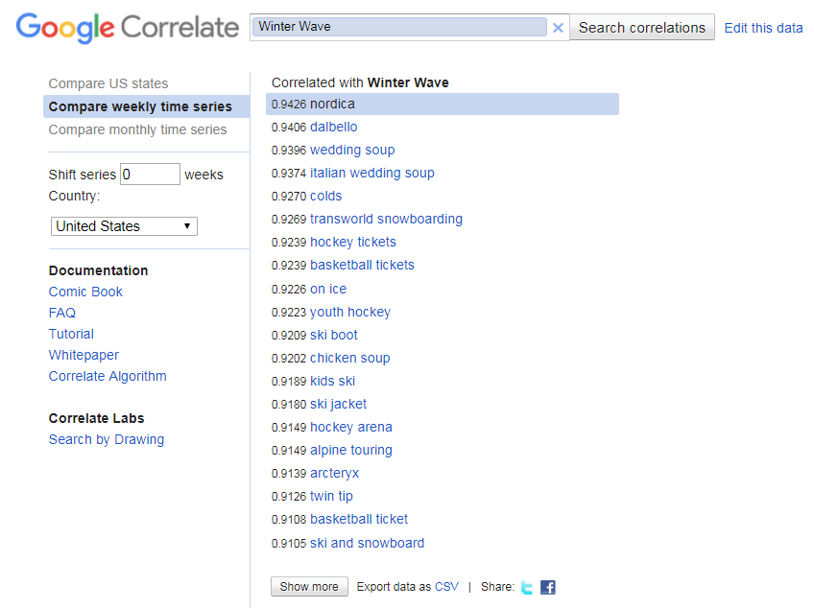Open the italian wedding soup correlation
The height and width of the screenshot is (608, 814).
pyautogui.click(x=372, y=173)
